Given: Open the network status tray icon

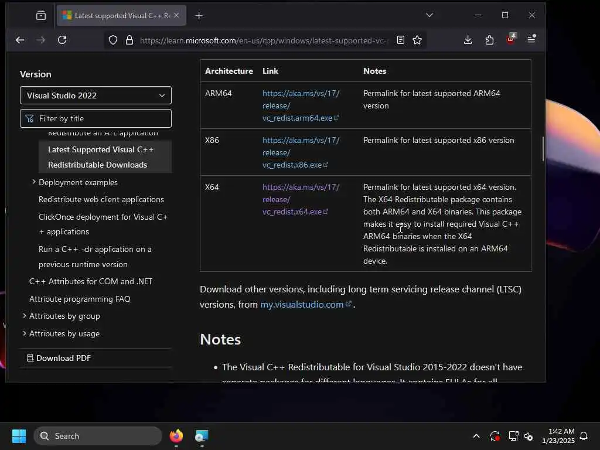Looking at the screenshot, I should tap(513, 436).
